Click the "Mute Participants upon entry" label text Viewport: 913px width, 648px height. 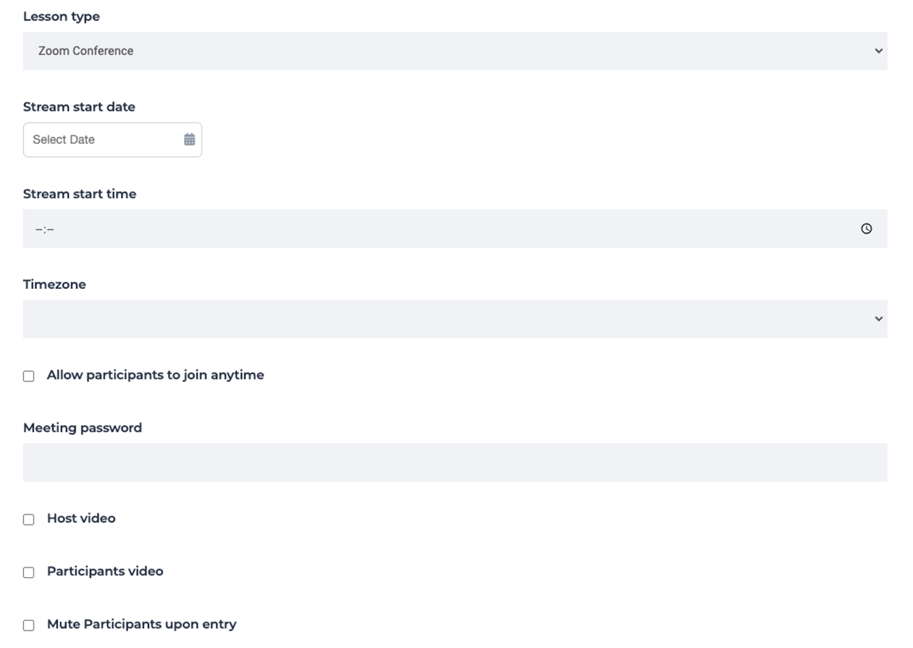coord(142,624)
